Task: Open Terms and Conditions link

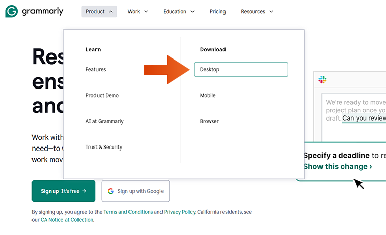Action: [x=128, y=212]
